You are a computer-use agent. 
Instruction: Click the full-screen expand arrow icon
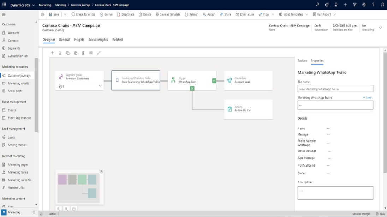click(x=99, y=53)
